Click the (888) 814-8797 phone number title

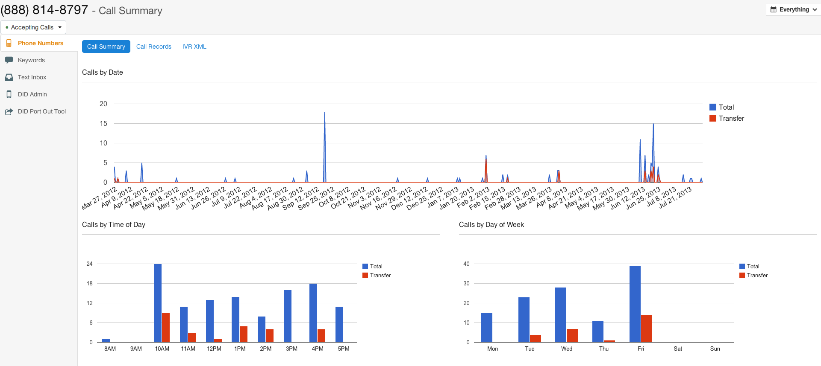point(44,10)
